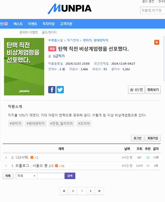Share the novel on Twitter
The width and height of the screenshot is (165, 202).
point(60,90)
